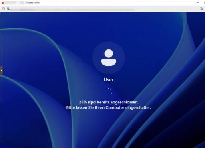Minimize the Firefox window
The height and width of the screenshot is (148, 205).
[x=198, y=2]
